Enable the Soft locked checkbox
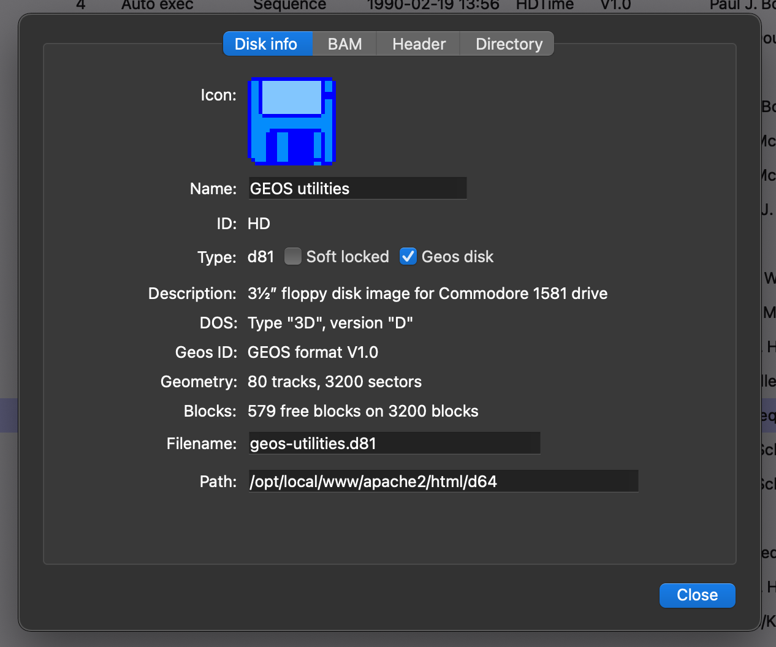The height and width of the screenshot is (647, 776). pyautogui.click(x=293, y=256)
